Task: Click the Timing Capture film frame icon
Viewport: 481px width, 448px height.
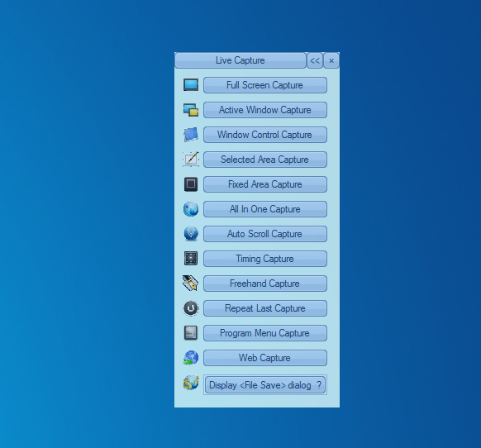Action: (x=191, y=259)
